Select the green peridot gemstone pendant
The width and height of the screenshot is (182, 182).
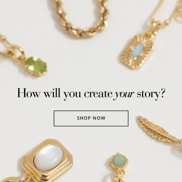[36, 66]
